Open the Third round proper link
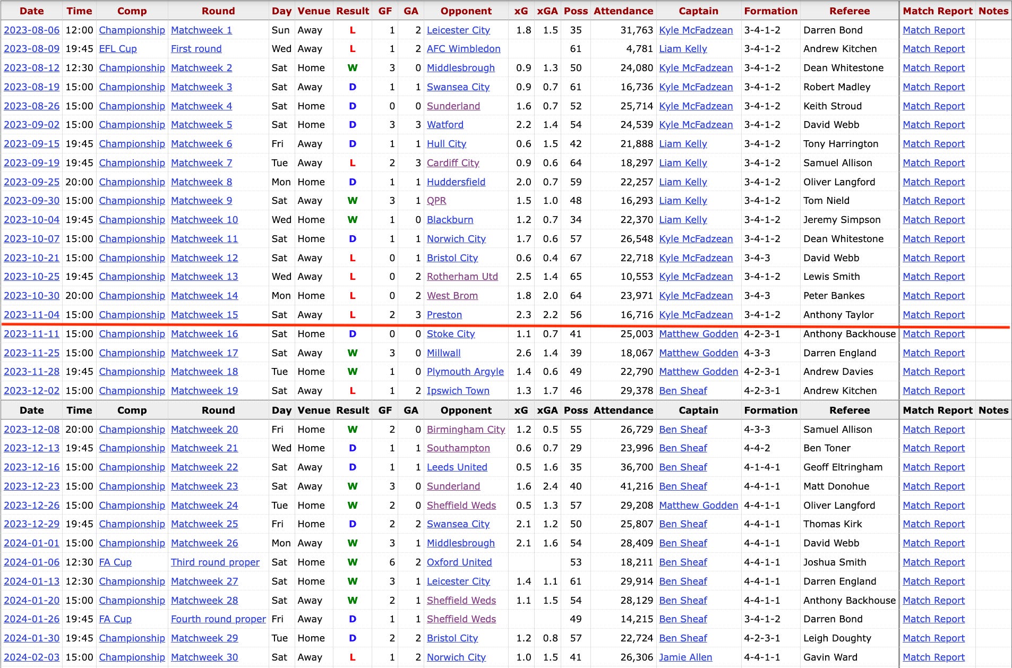This screenshot has width=1012, height=668. tap(215, 562)
